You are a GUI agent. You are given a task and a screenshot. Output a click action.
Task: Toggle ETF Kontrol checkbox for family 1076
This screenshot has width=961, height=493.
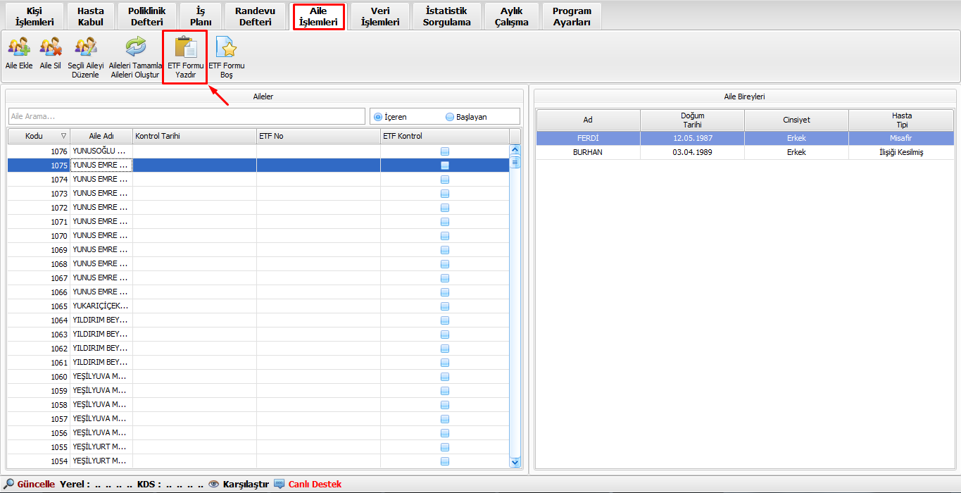(445, 151)
